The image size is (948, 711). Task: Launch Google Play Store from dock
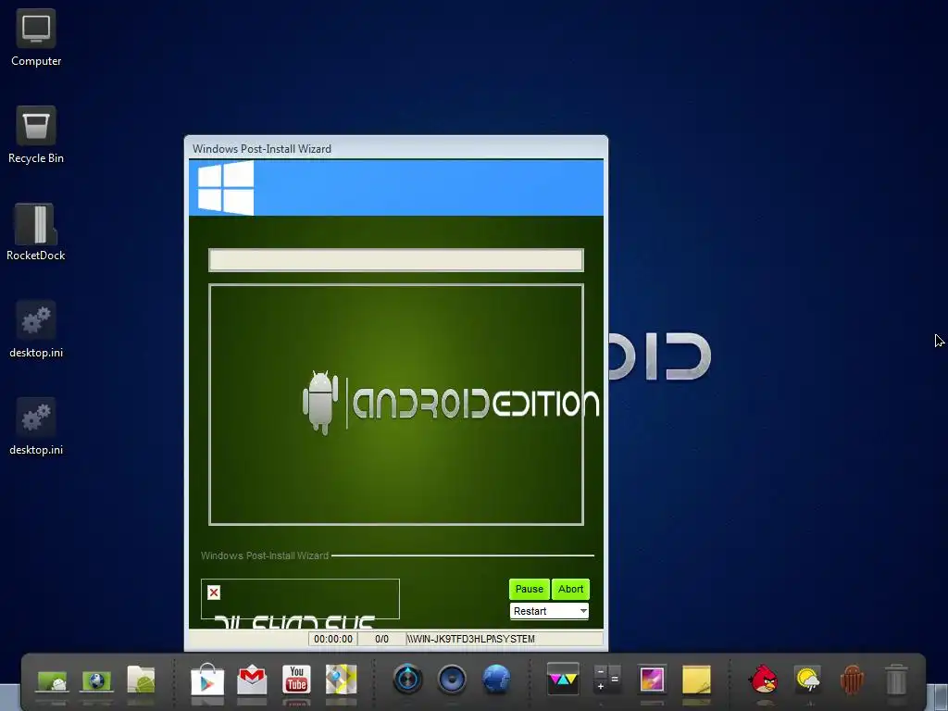pyautogui.click(x=206, y=680)
